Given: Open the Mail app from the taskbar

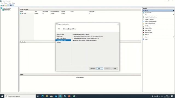Looking at the screenshot, I should click(x=56, y=96).
